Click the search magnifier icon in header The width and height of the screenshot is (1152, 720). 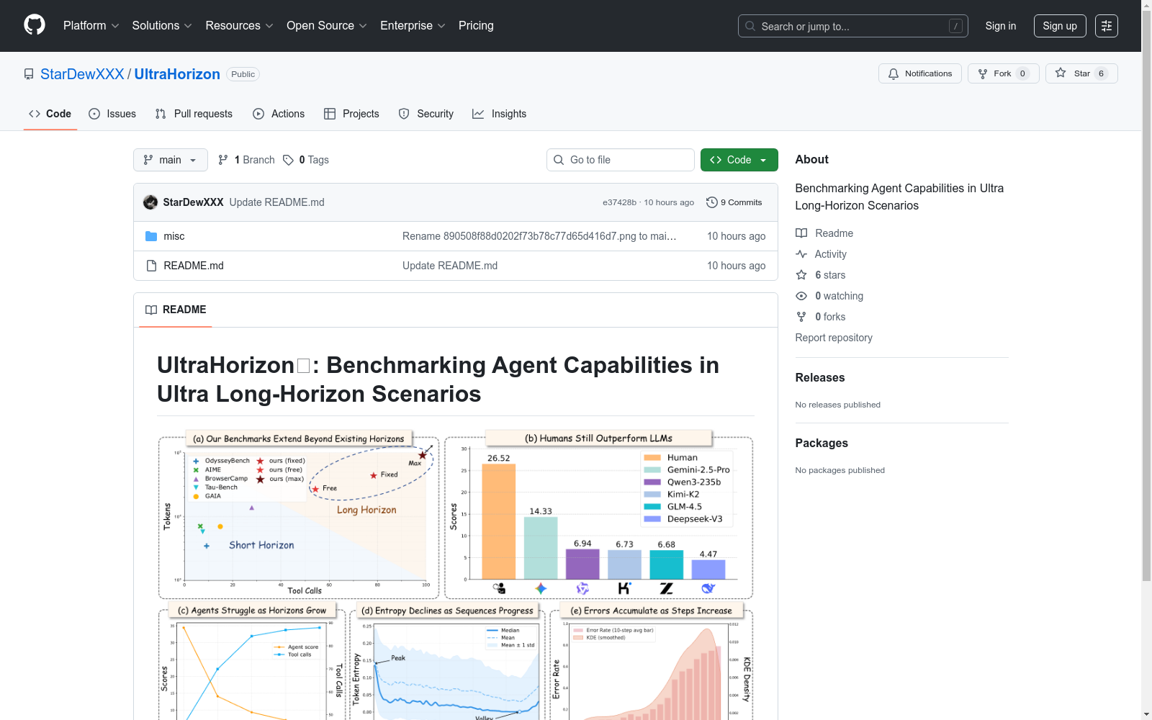coord(750,26)
